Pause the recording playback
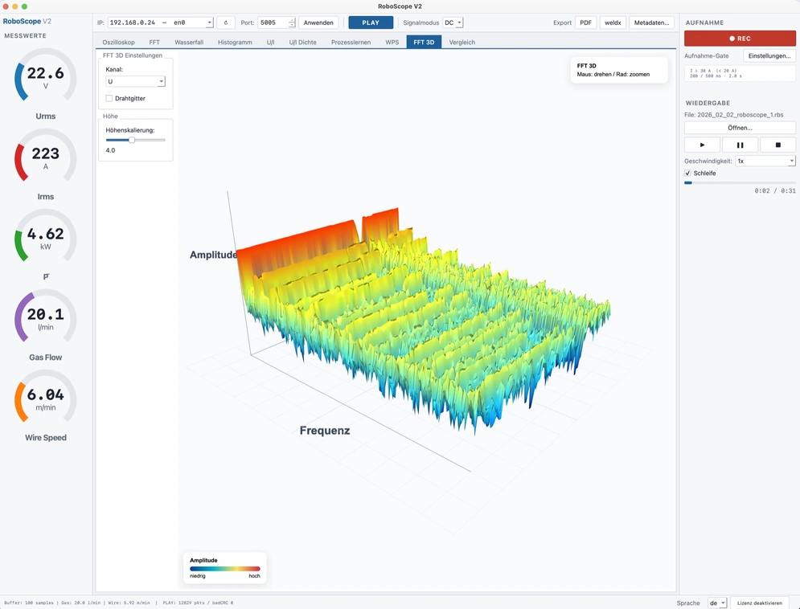The width and height of the screenshot is (800, 609). point(740,145)
